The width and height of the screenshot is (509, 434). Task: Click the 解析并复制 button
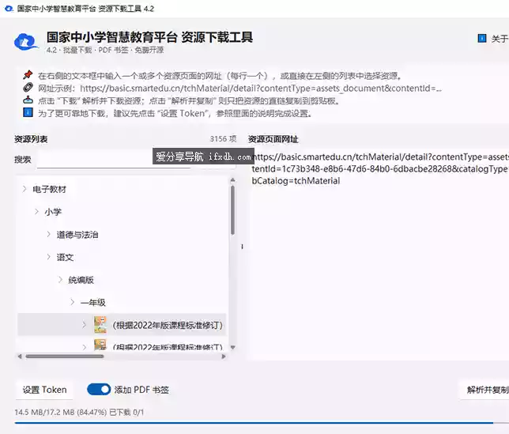(x=484, y=390)
